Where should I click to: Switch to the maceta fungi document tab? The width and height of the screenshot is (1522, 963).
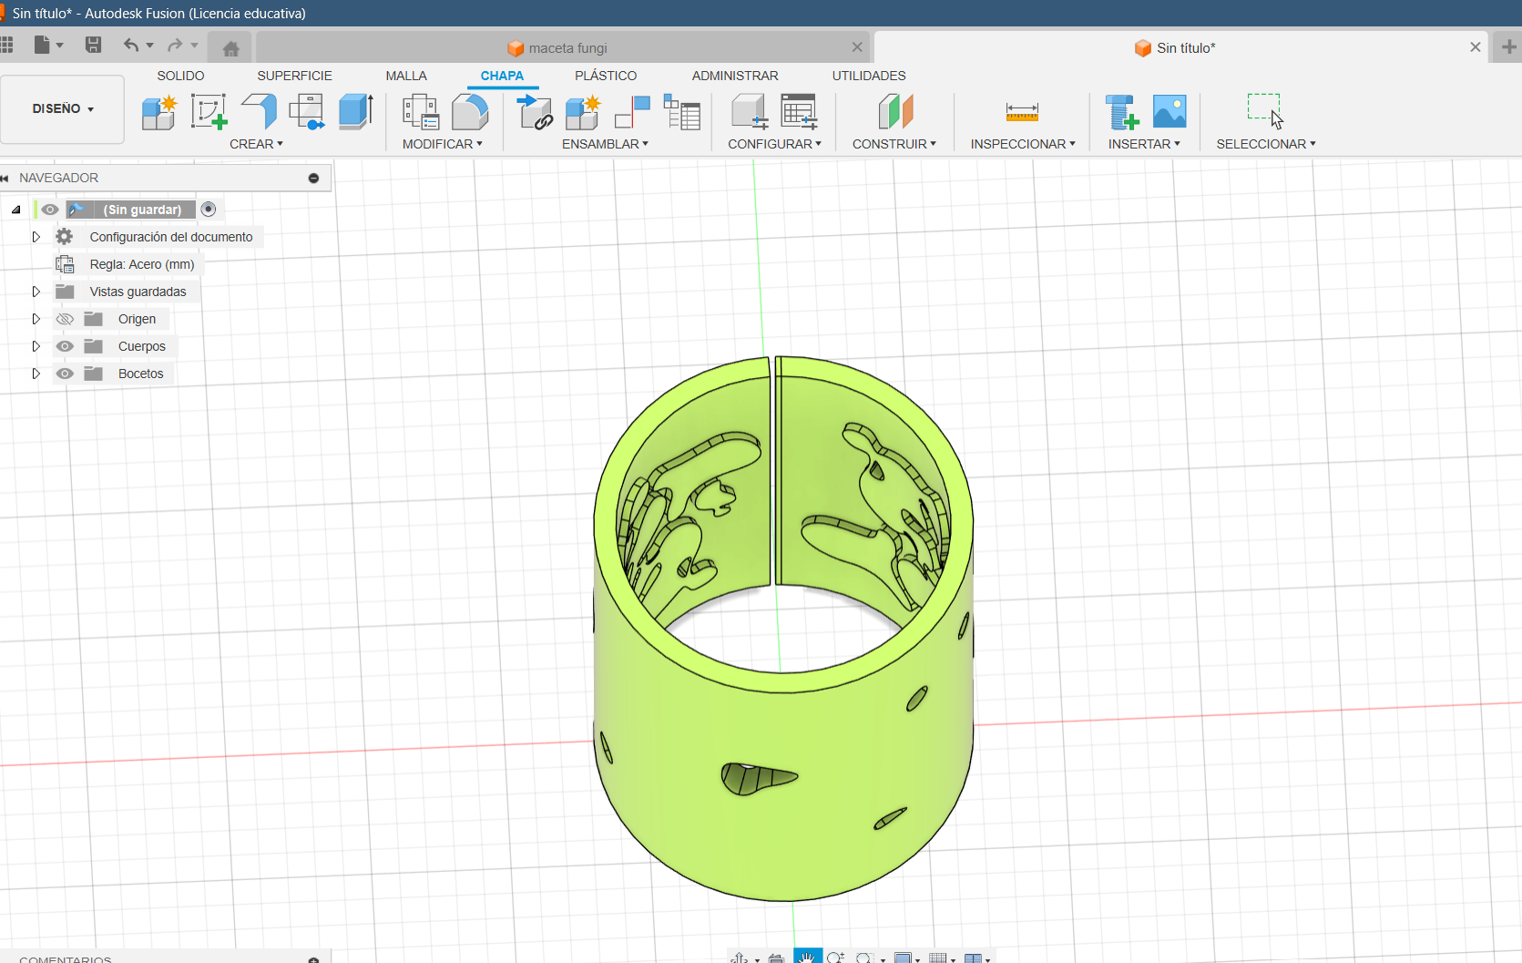(567, 48)
